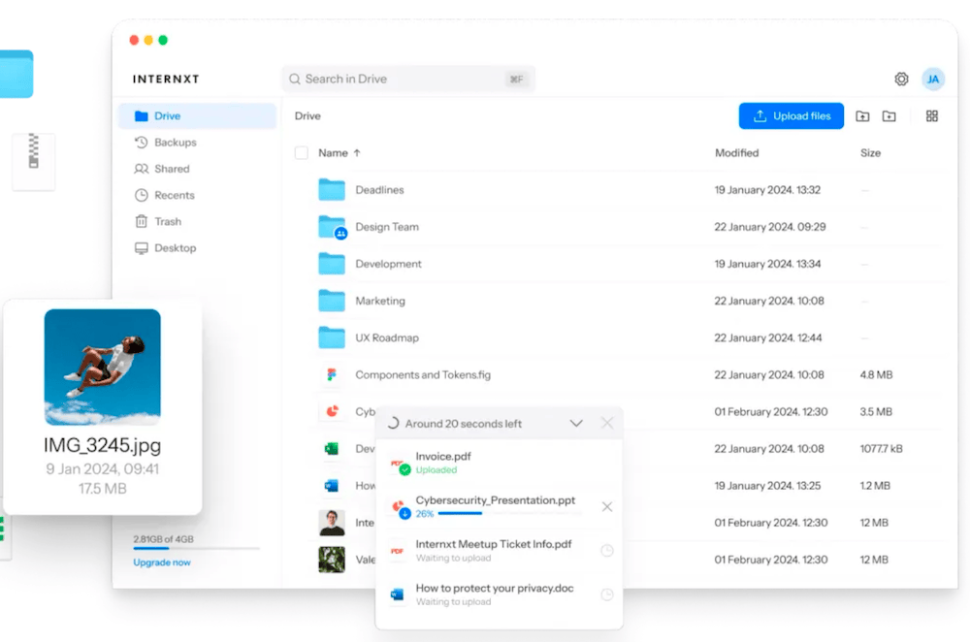970x642 pixels.
Task: Select Components and Tokens.fig file name
Action: [423, 374]
